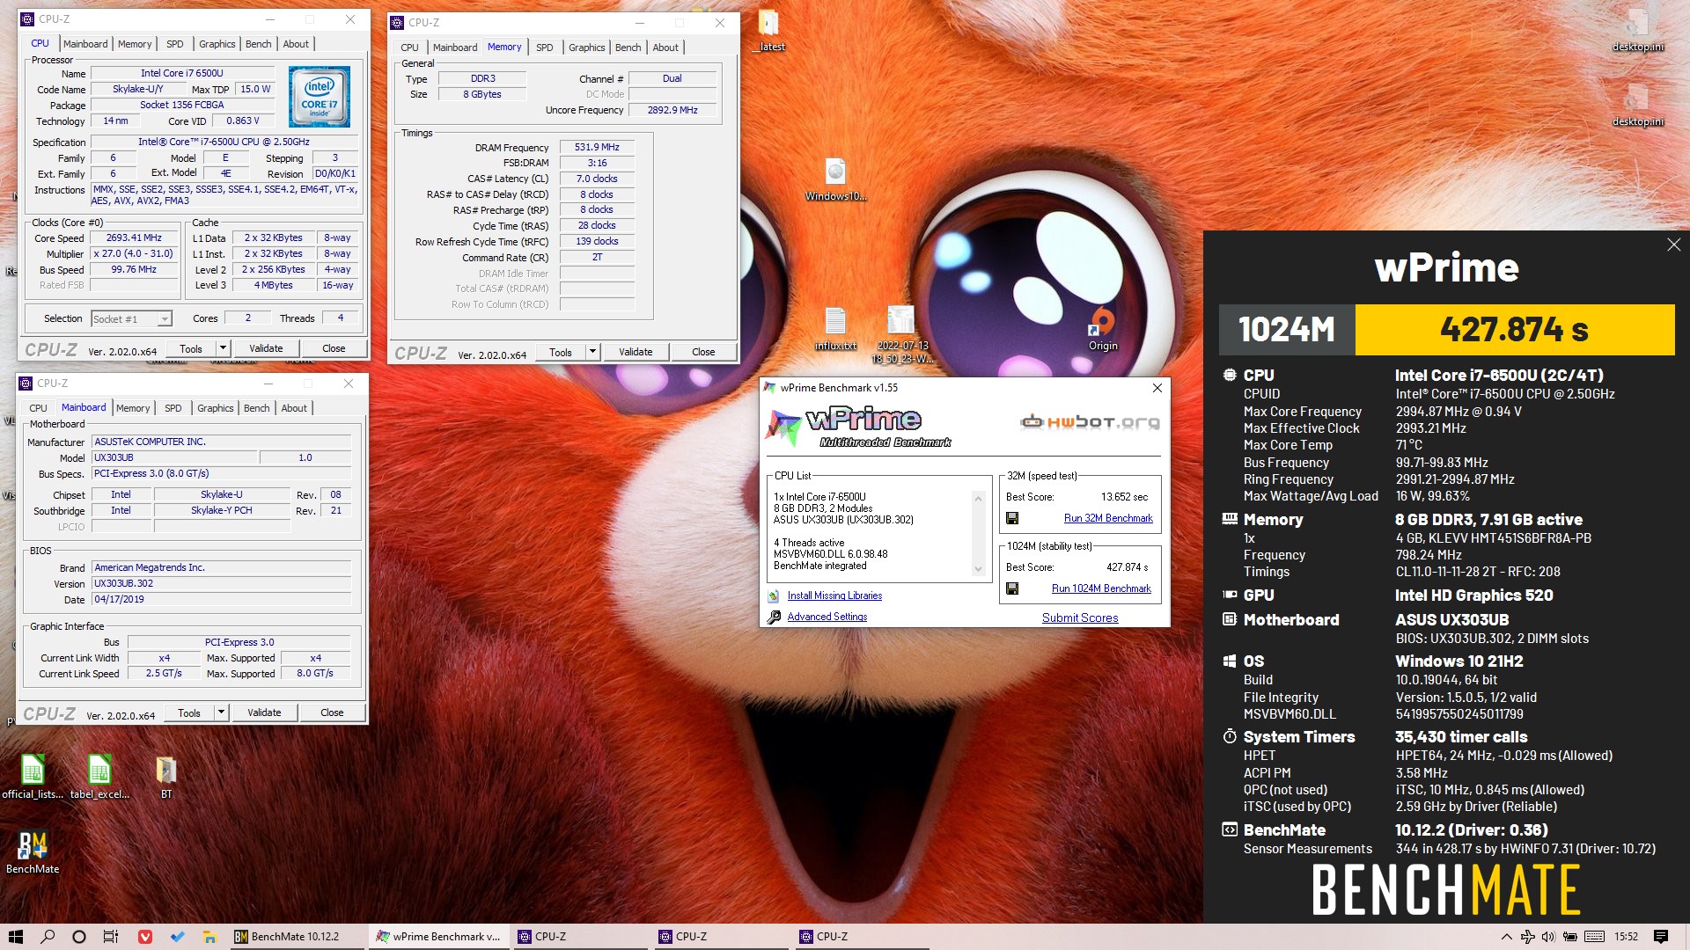Select the top desktop.ini file icon

[1637, 31]
